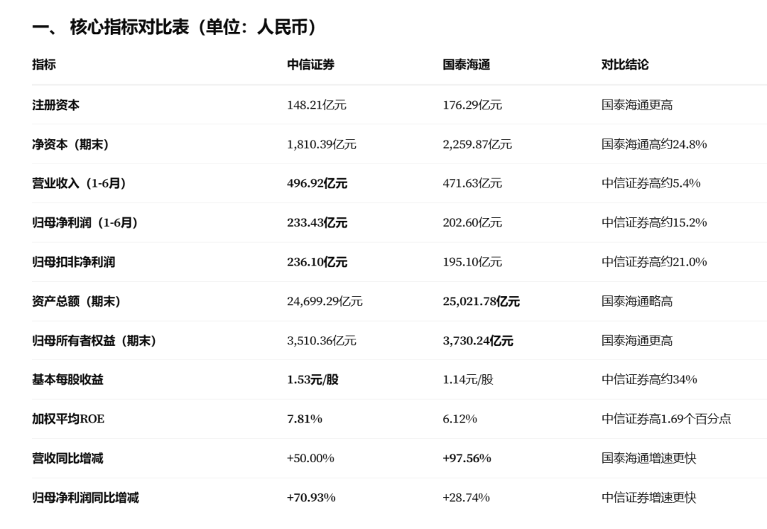Click the 1.14元/股 earnings cell
767x529 pixels.
467,379
